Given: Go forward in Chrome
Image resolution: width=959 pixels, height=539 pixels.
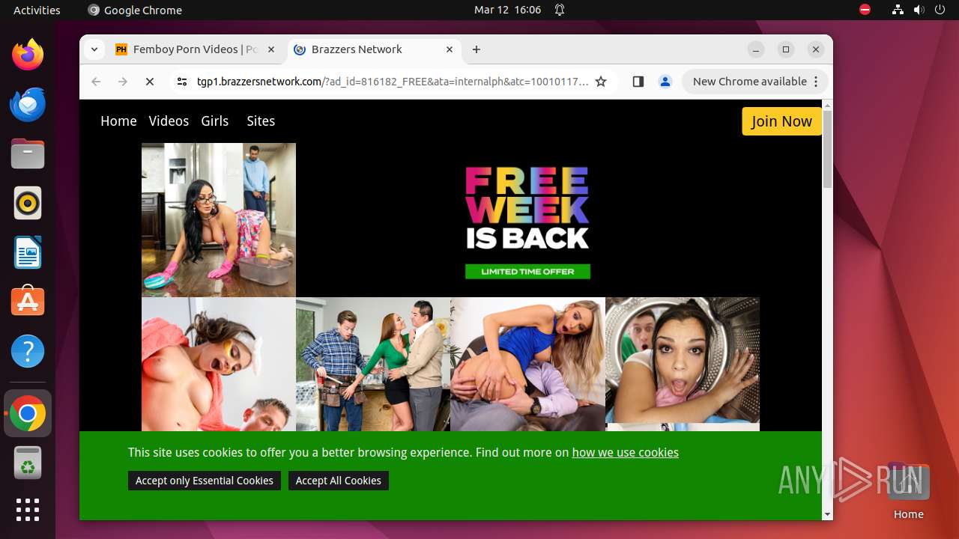Looking at the screenshot, I should (123, 82).
